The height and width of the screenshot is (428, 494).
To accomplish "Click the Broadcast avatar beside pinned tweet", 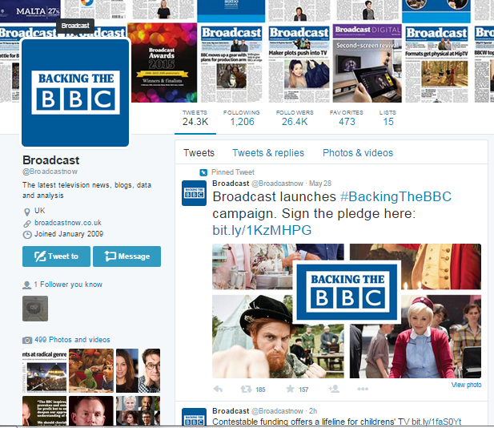I will click(x=194, y=193).
